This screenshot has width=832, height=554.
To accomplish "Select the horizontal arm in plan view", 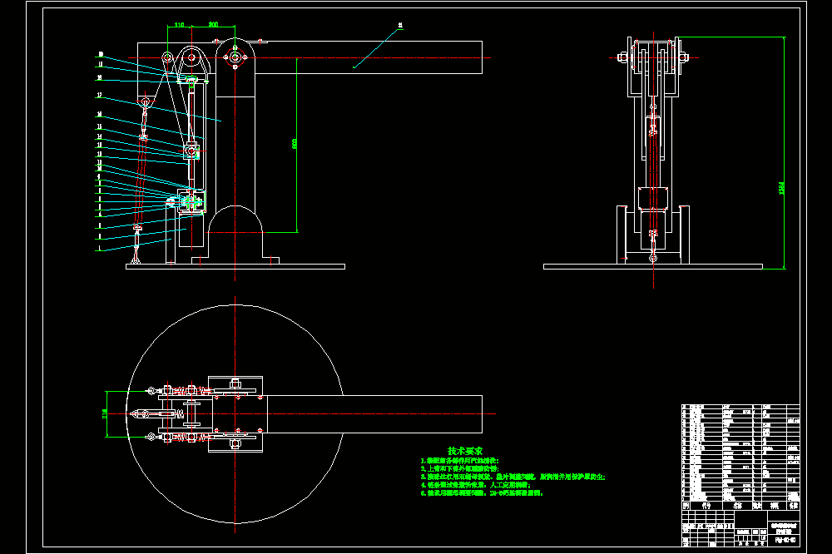I will click(x=374, y=414).
